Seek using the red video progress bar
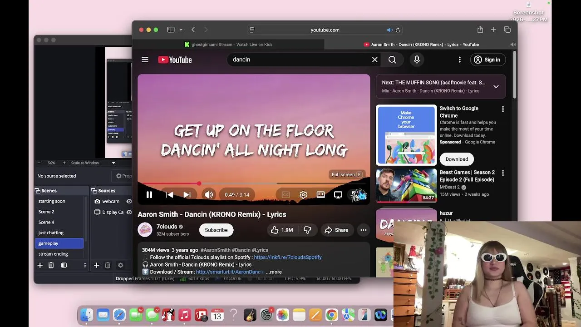 [254, 183]
